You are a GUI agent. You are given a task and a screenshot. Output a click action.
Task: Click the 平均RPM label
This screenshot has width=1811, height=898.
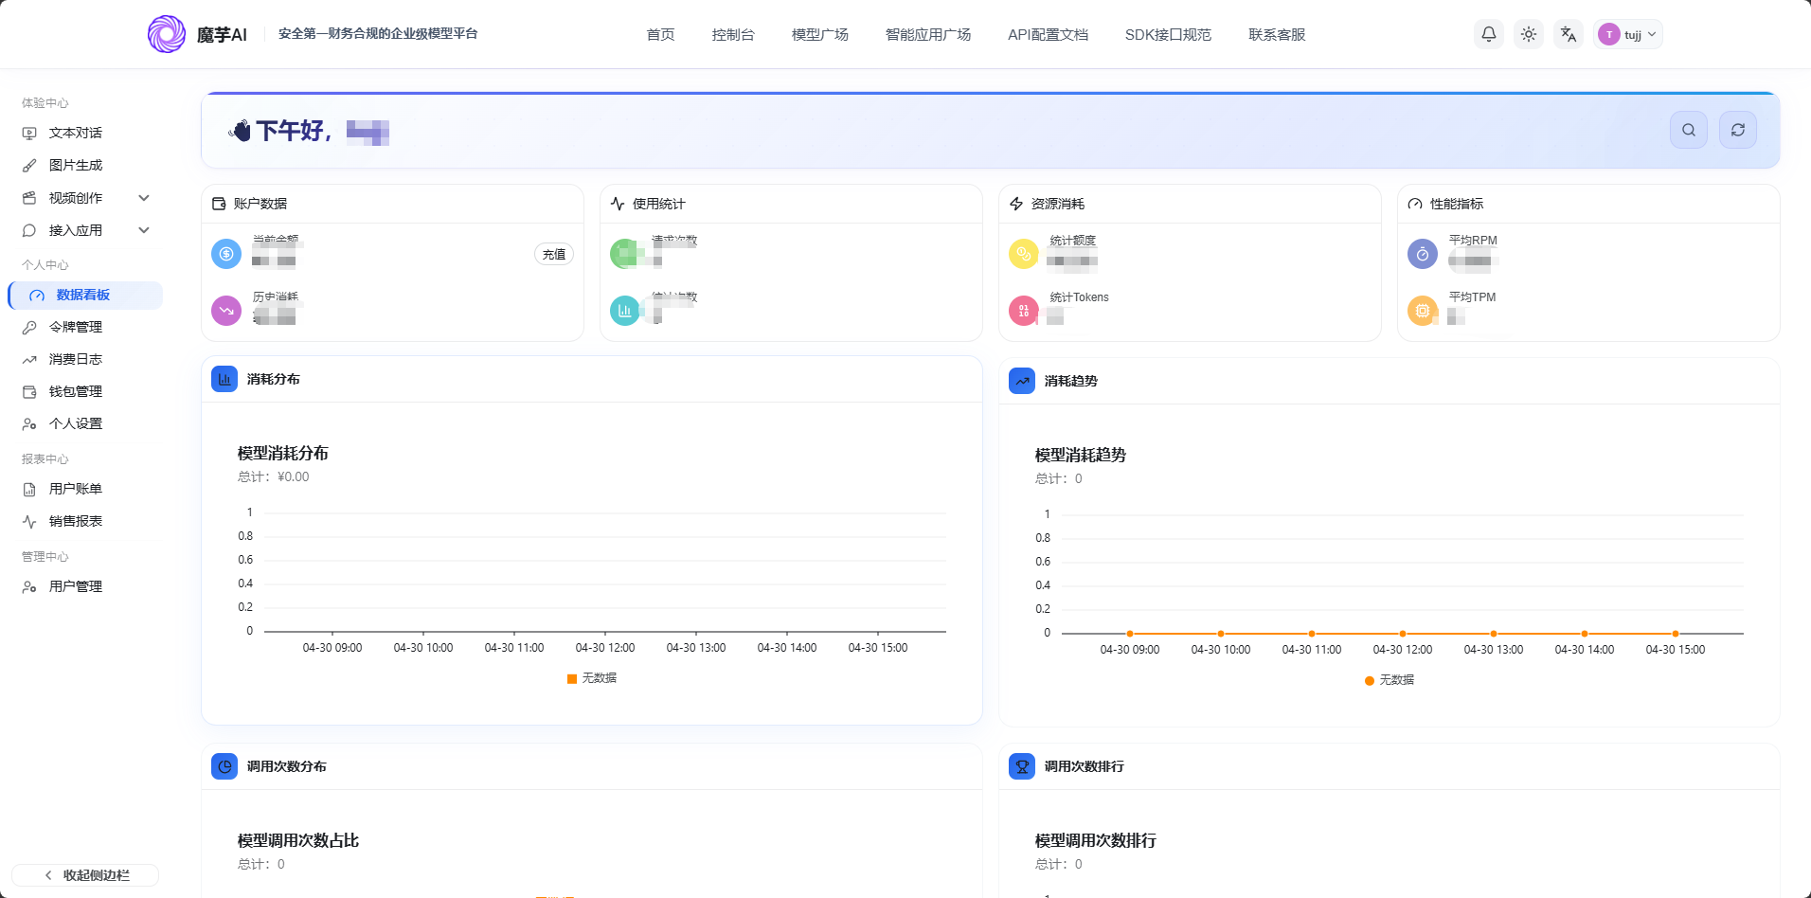coord(1473,241)
